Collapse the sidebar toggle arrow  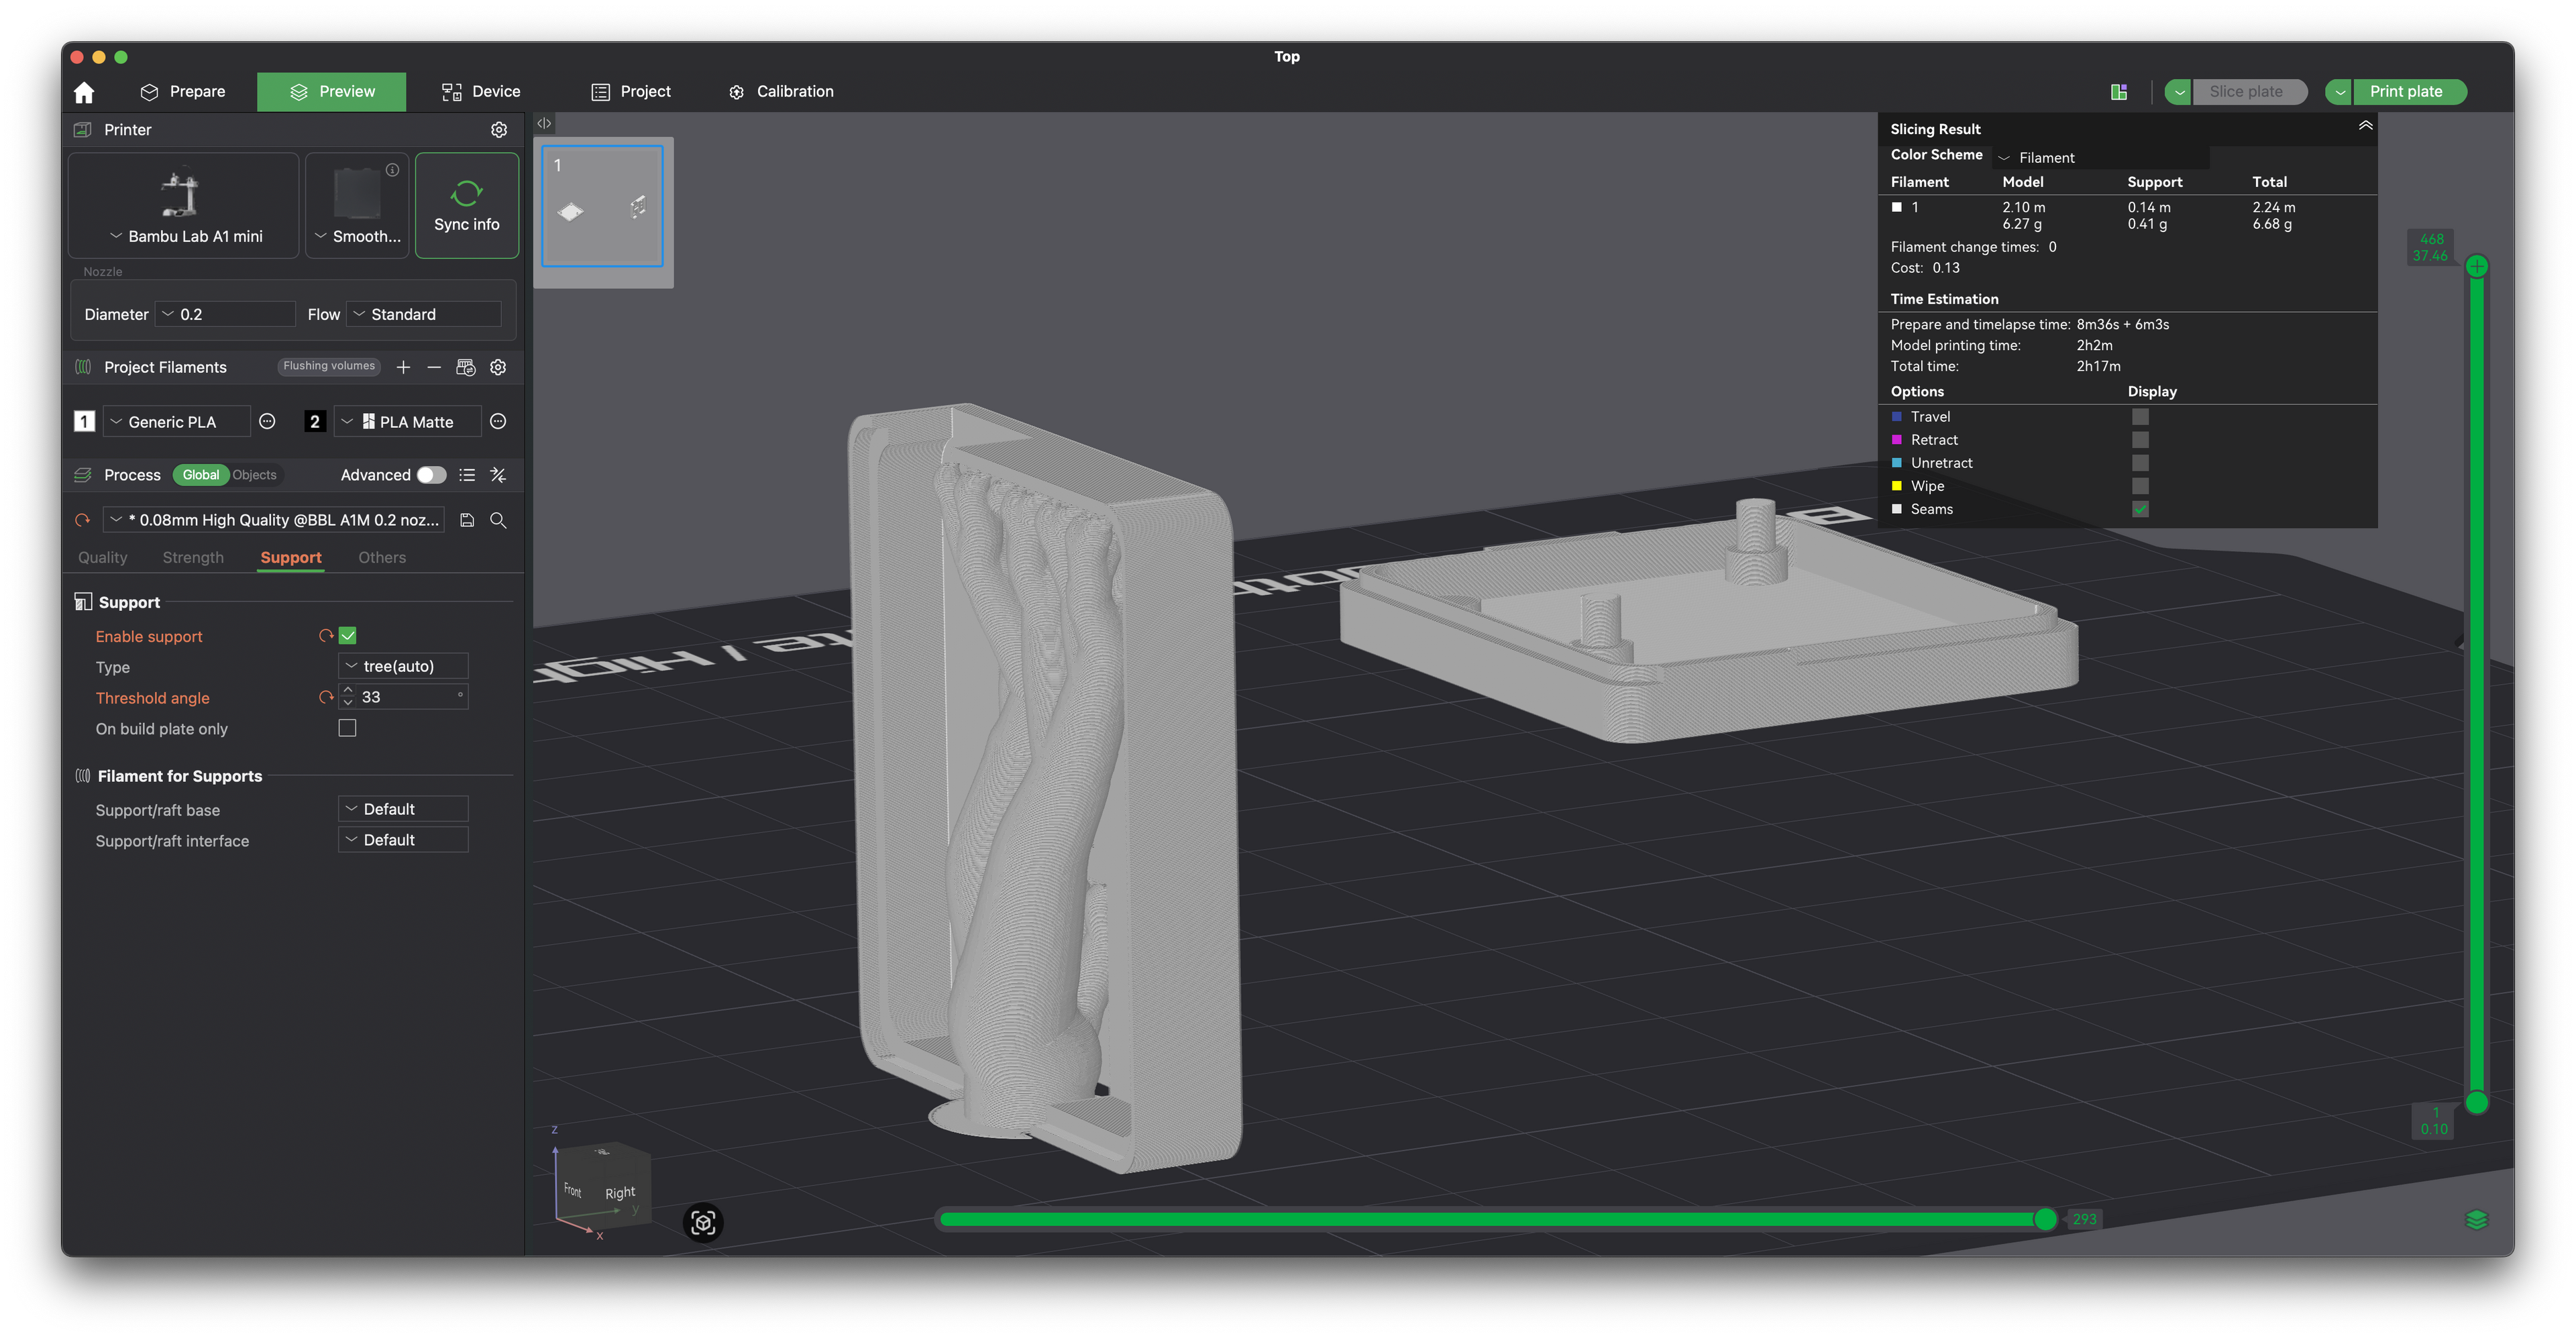pyautogui.click(x=544, y=124)
